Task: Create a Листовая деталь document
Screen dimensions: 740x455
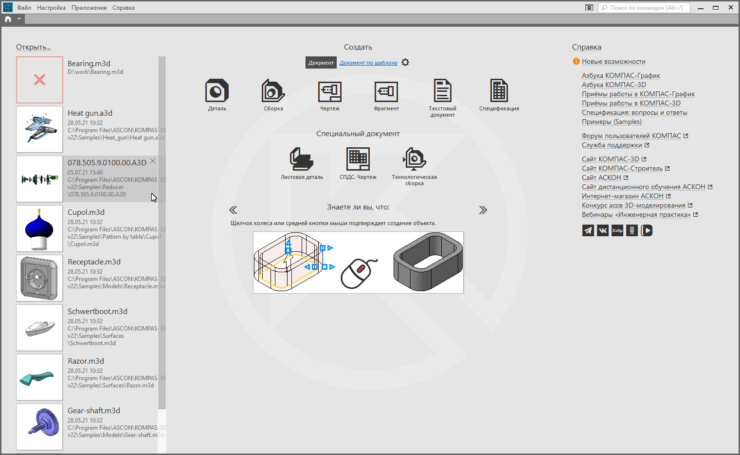Action: (302, 159)
